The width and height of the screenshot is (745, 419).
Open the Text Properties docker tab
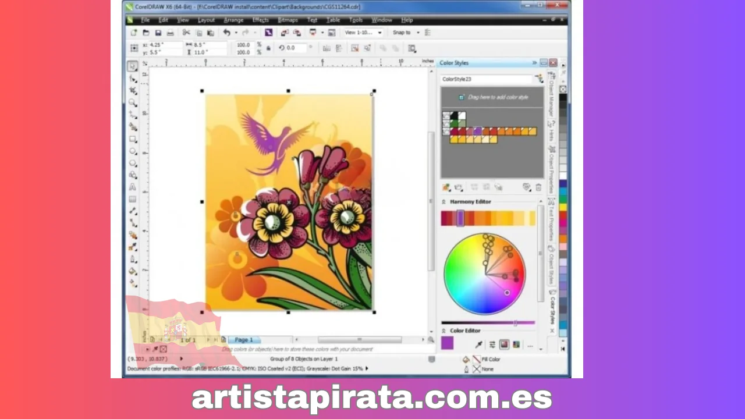coord(551,219)
